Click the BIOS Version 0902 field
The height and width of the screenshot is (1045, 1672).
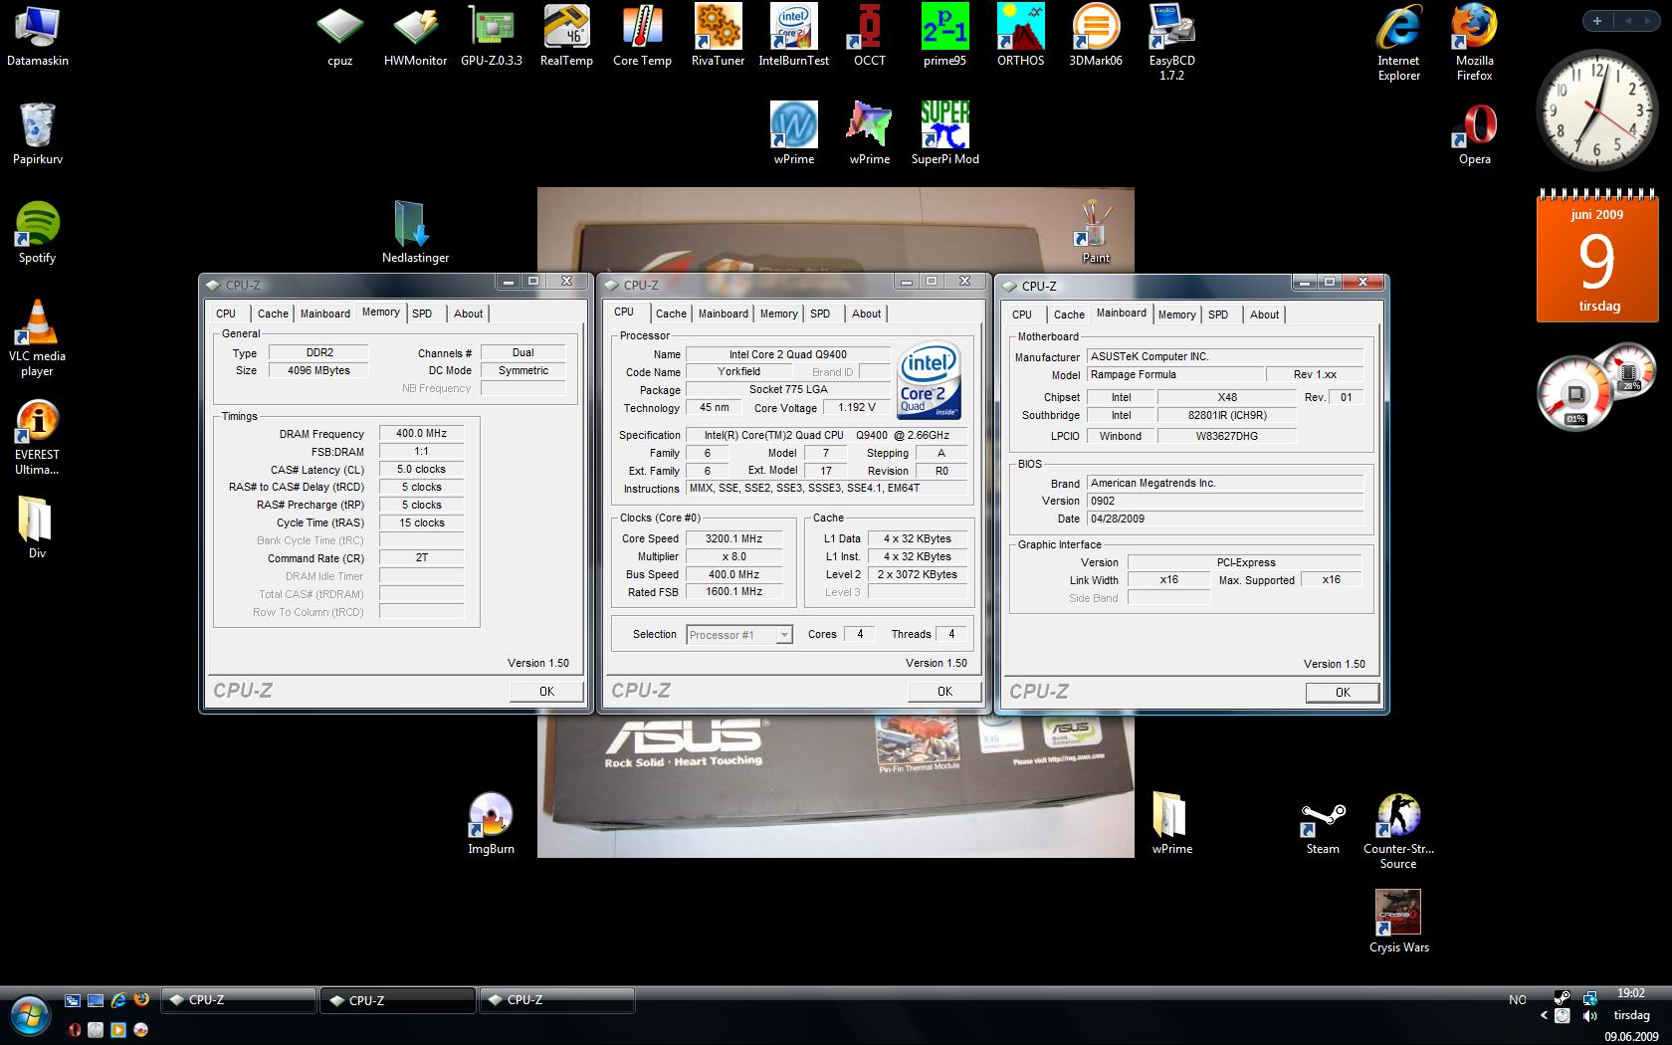(x=1225, y=502)
